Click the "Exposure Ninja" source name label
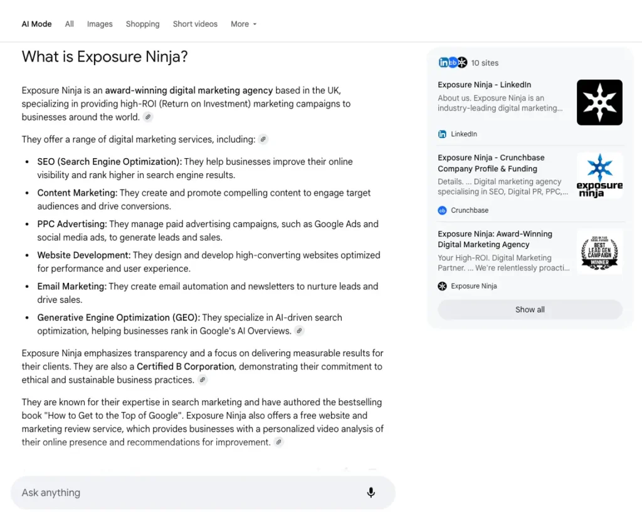This screenshot has height=520, width=642. tap(474, 286)
